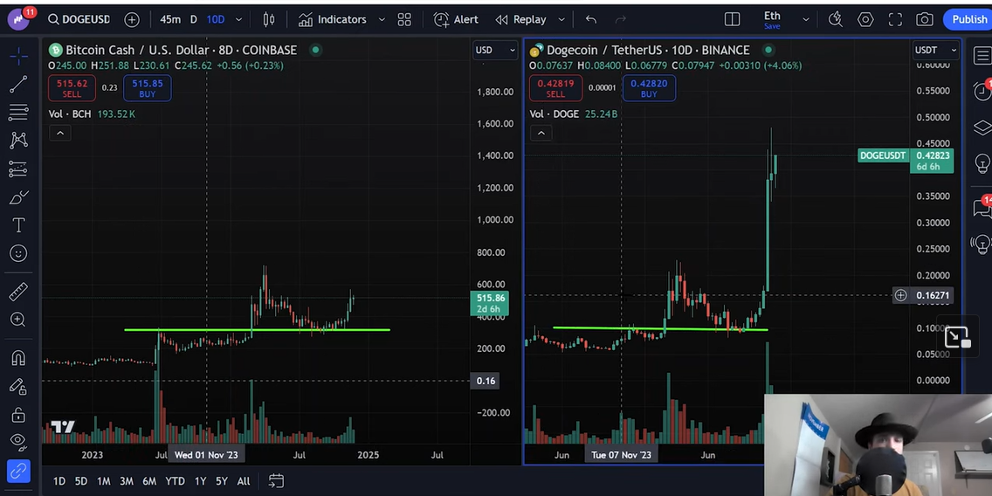Create an Alert
The width and height of the screenshot is (992, 496).
pyautogui.click(x=456, y=19)
